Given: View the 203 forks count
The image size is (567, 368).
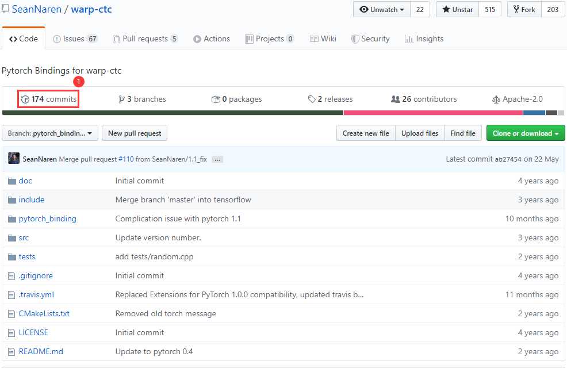Looking at the screenshot, I should 553,9.
